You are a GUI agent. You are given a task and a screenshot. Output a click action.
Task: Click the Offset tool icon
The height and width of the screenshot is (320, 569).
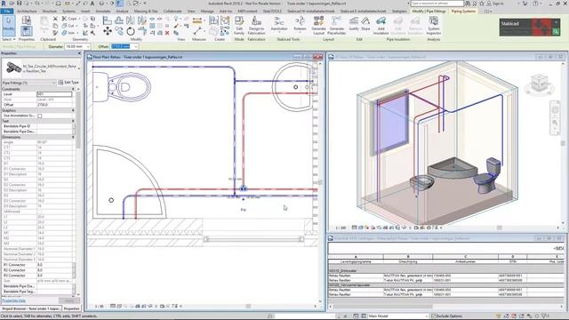point(119,20)
